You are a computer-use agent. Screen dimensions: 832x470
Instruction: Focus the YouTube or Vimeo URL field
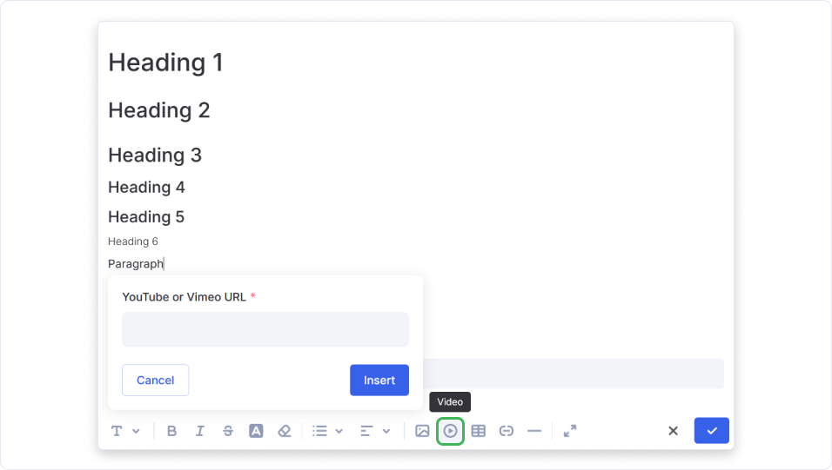point(265,330)
